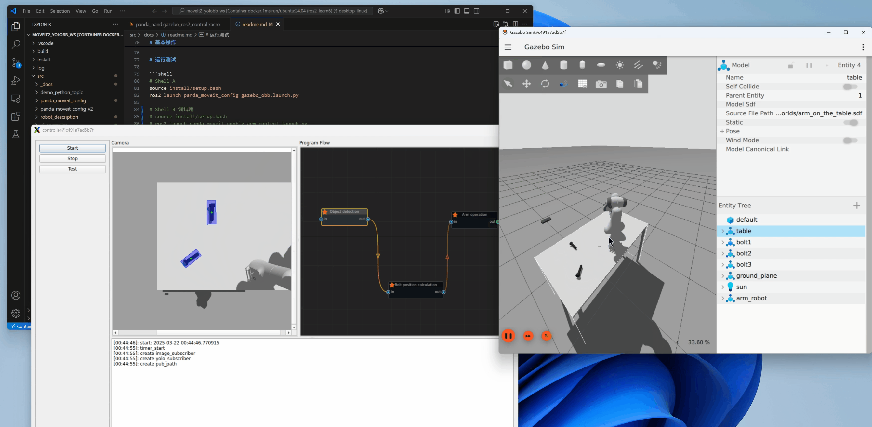Select the rotate mode tool
The width and height of the screenshot is (872, 427).
545,84
